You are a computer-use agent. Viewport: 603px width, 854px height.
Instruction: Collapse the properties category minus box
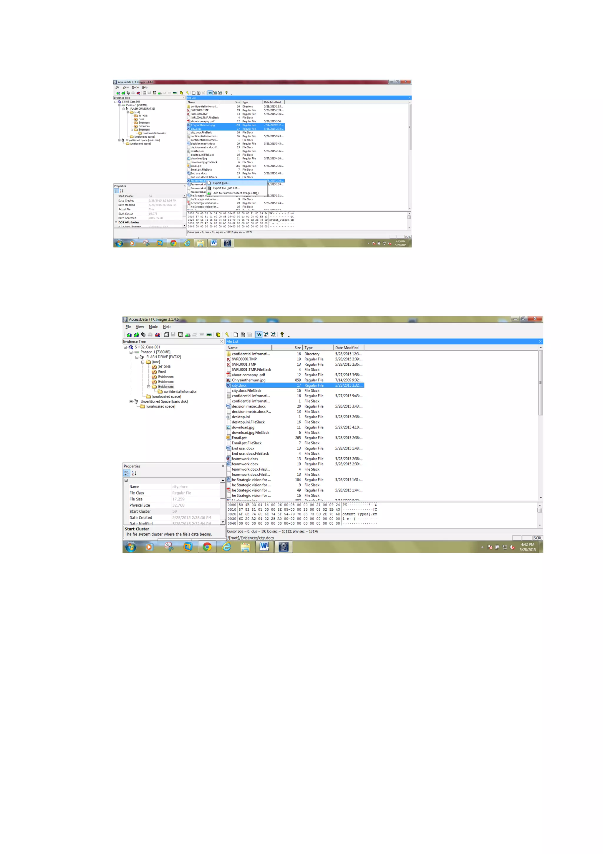pos(126,480)
